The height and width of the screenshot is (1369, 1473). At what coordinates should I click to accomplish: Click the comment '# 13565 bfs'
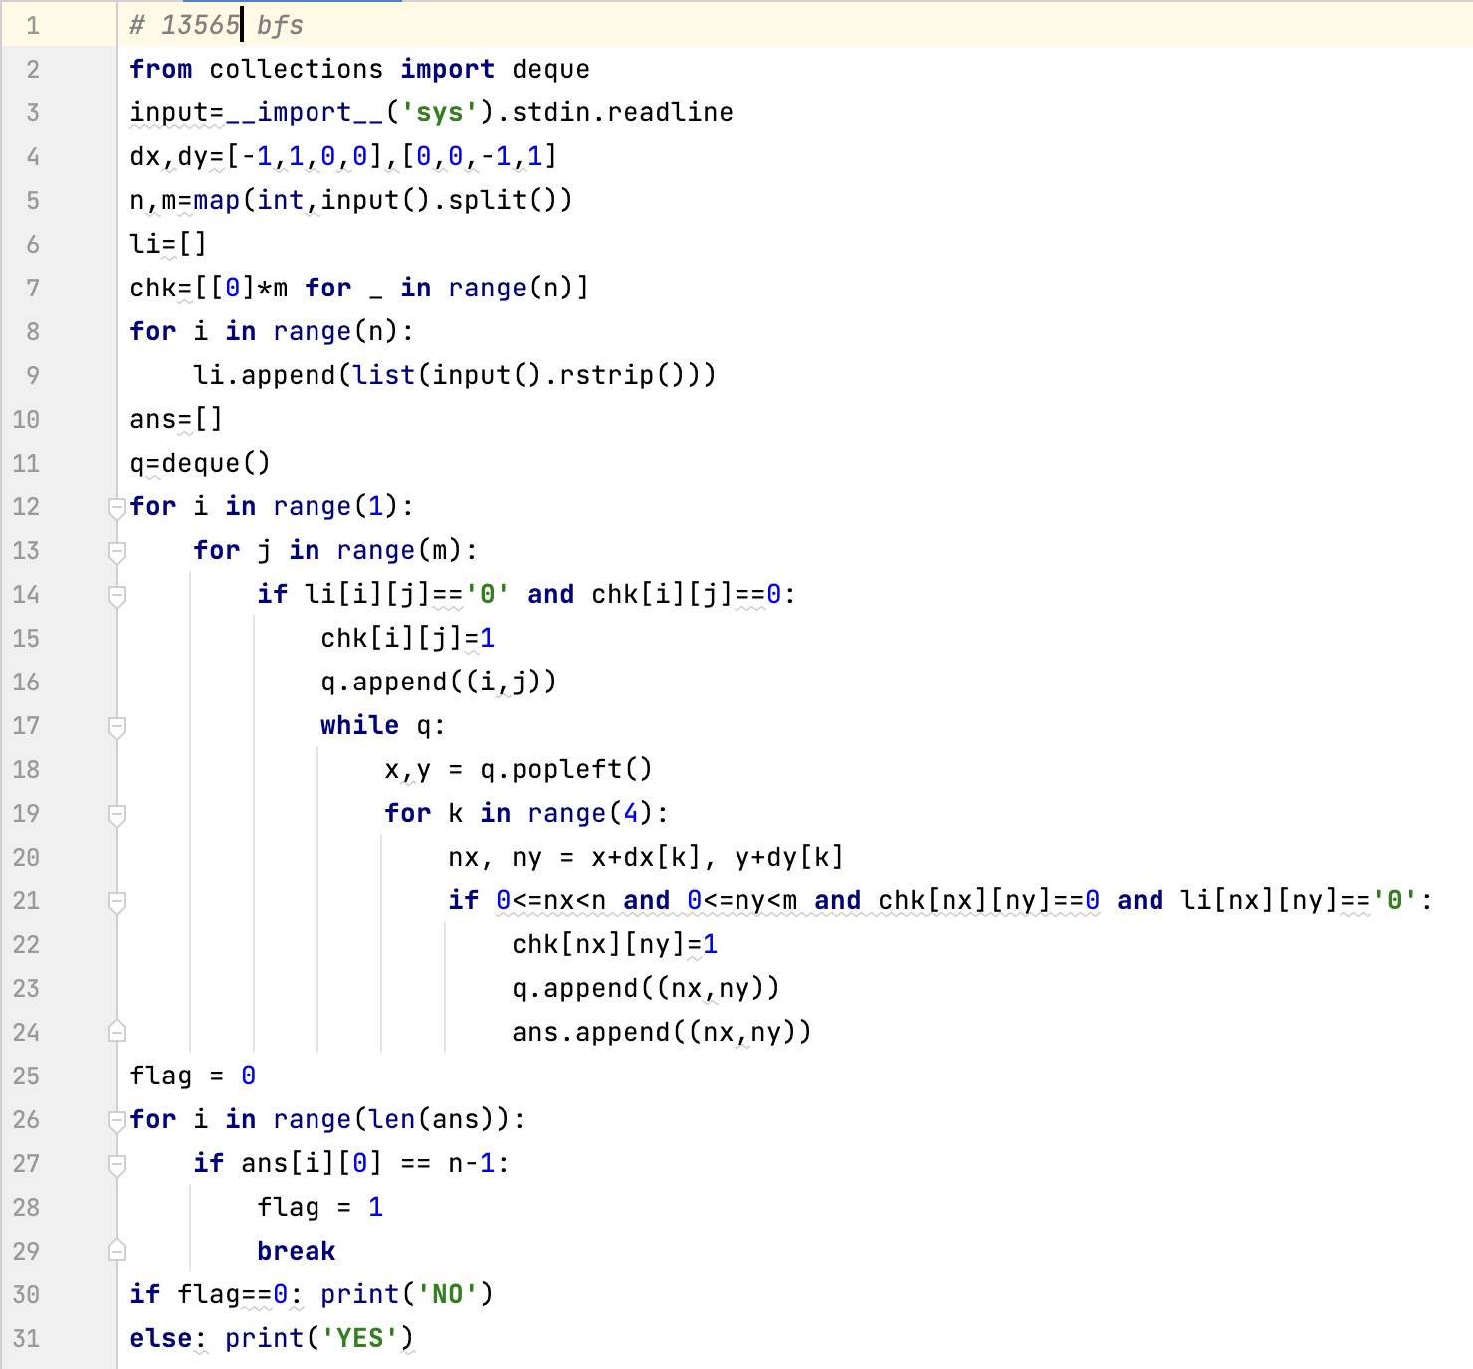(x=217, y=25)
